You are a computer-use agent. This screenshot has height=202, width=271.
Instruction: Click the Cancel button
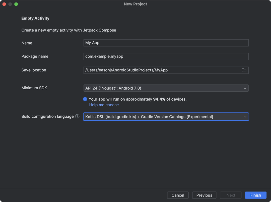coord(178,195)
